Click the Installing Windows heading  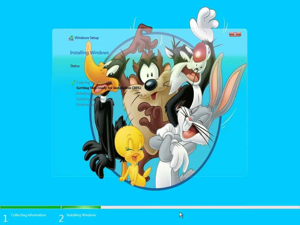89,53
